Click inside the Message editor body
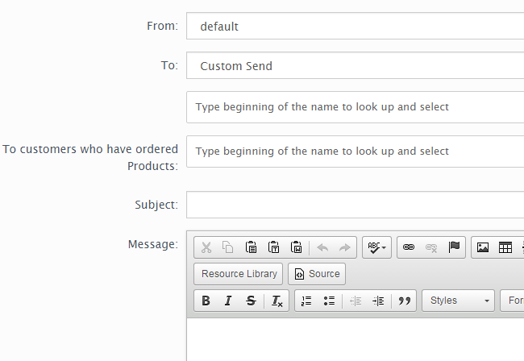Viewport: 524px width, 361px height. [x=356, y=339]
